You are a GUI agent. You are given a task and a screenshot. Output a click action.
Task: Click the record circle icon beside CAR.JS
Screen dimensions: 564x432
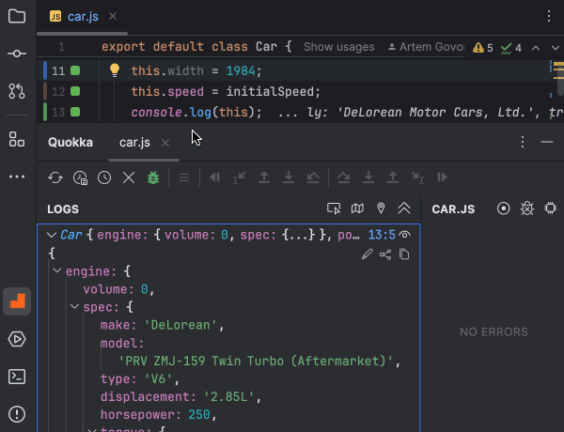pos(504,208)
